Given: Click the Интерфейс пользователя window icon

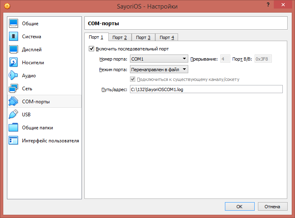Looking at the screenshot, I should coord(13,140).
